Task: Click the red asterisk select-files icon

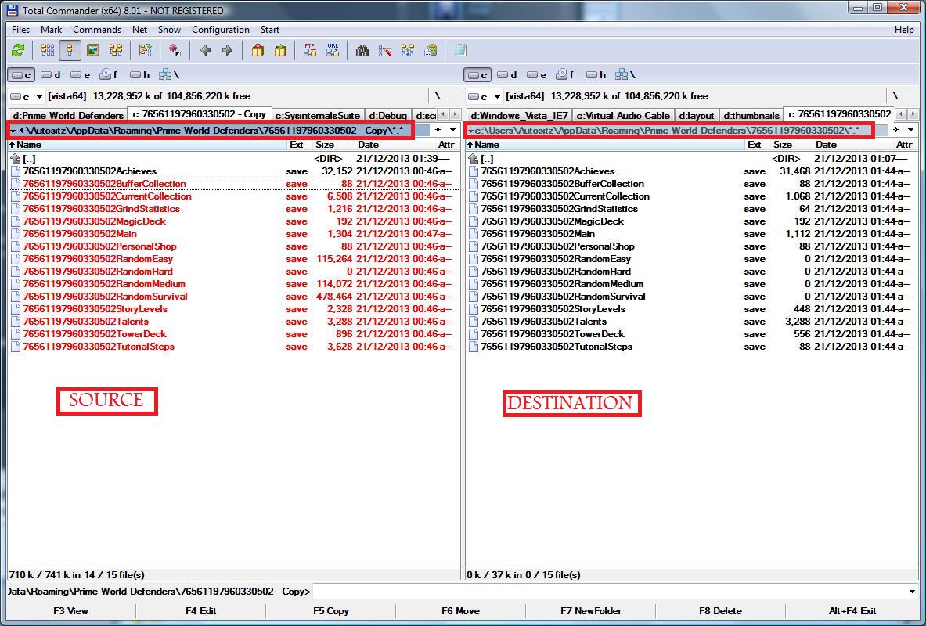Action: click(175, 51)
